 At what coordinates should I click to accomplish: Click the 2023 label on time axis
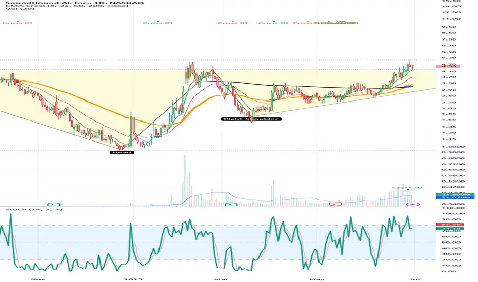(133, 279)
